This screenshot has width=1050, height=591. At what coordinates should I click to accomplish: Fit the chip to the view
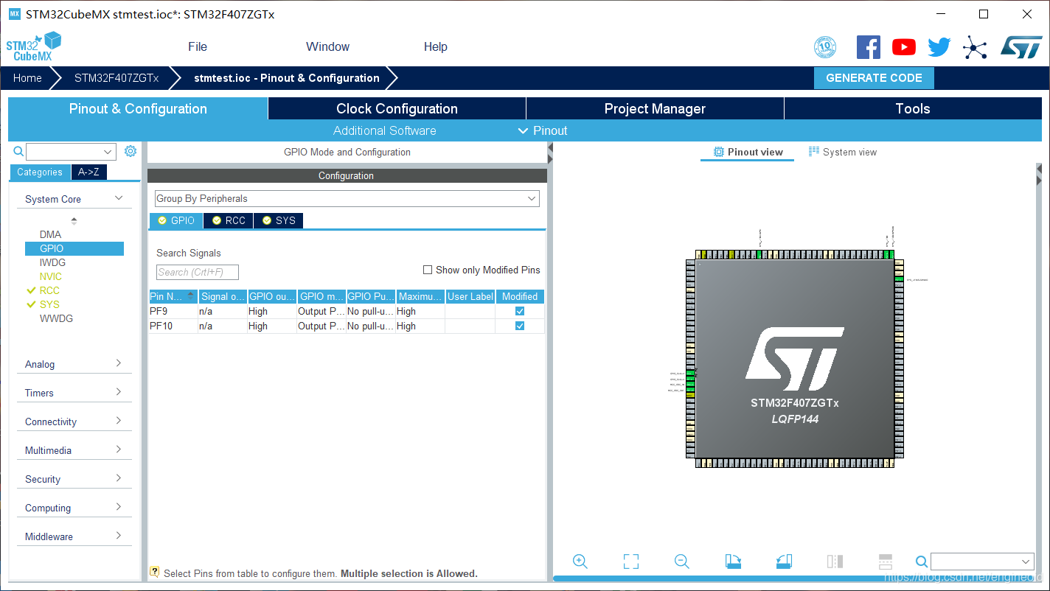(x=631, y=562)
